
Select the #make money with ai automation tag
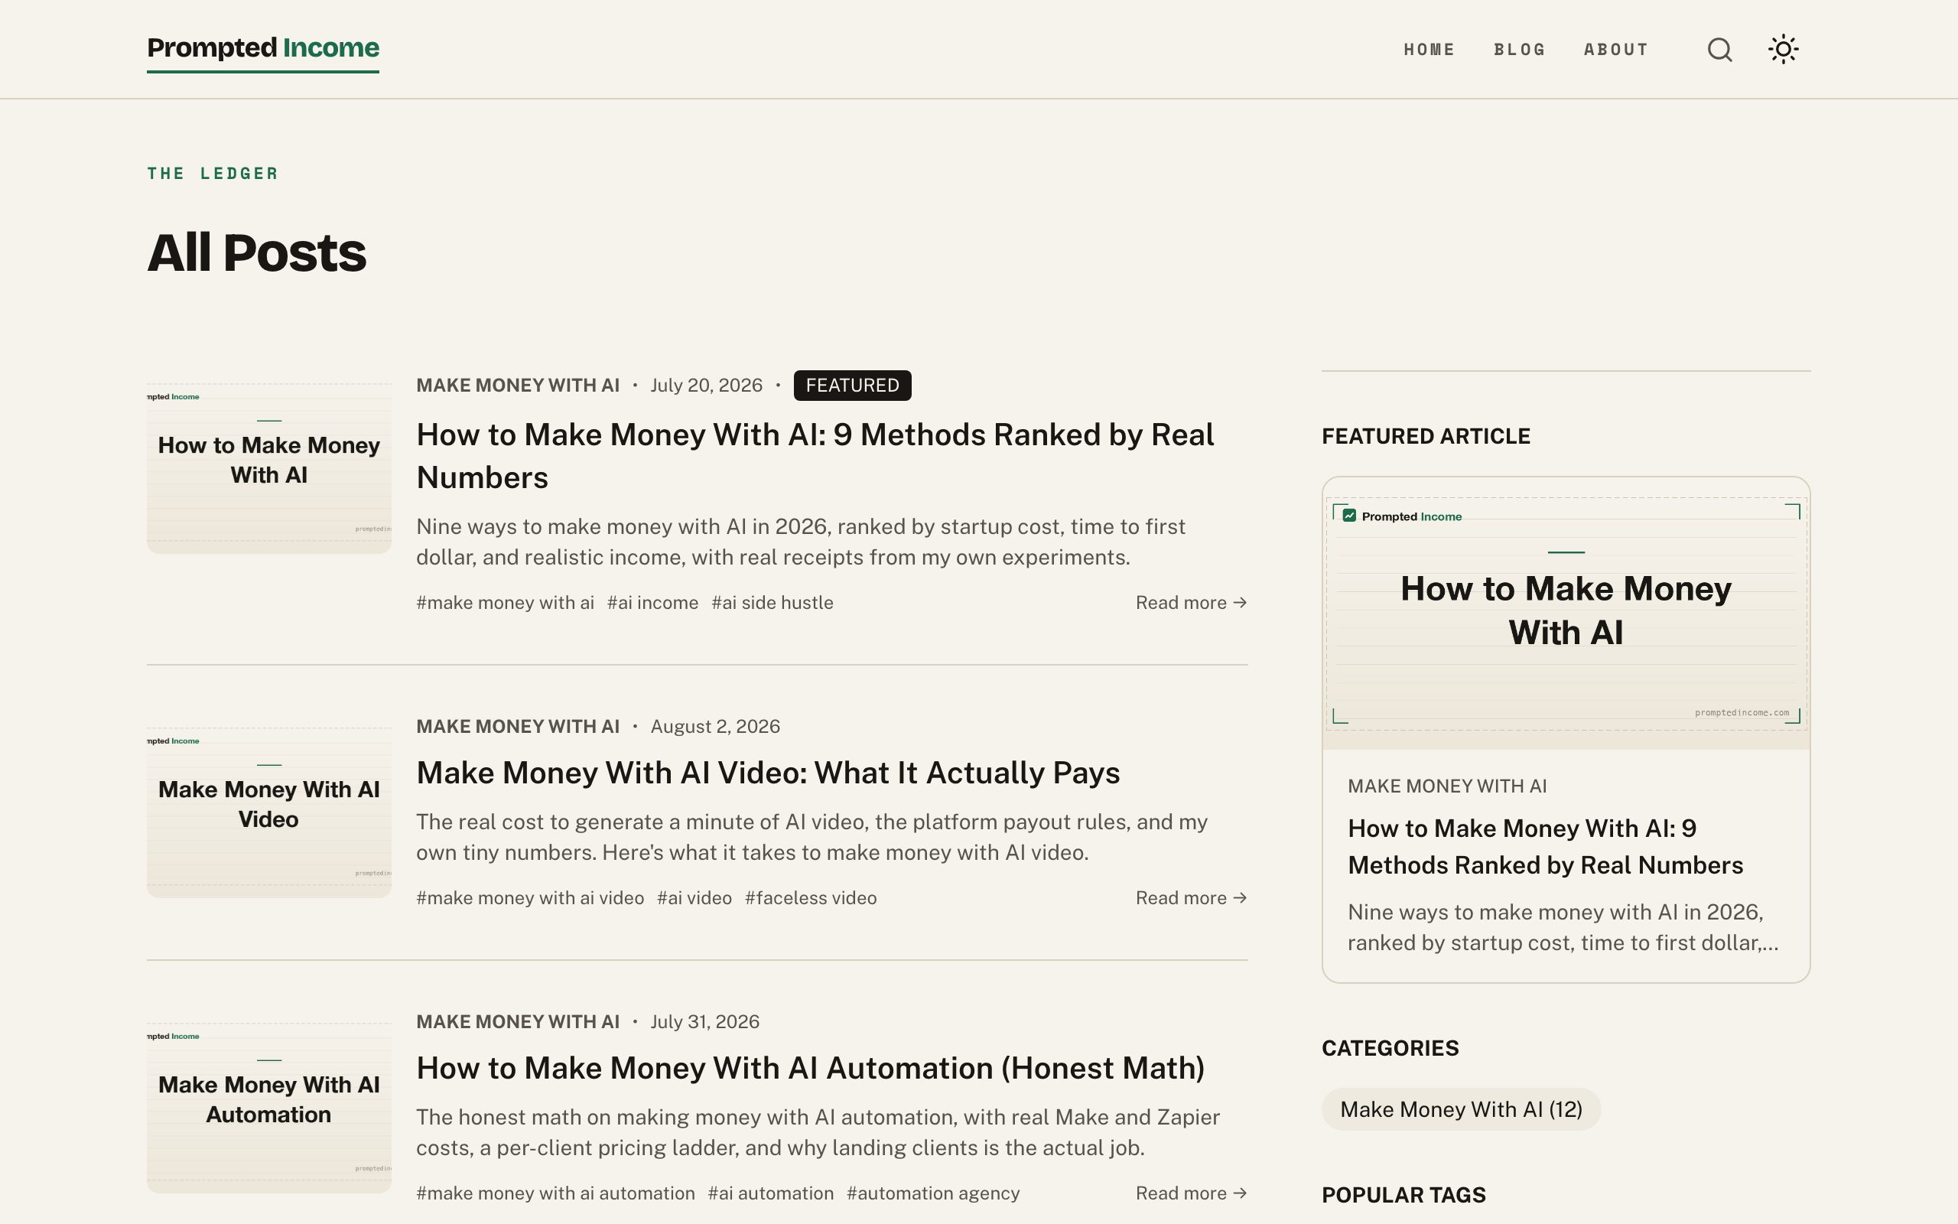pyautogui.click(x=555, y=1193)
